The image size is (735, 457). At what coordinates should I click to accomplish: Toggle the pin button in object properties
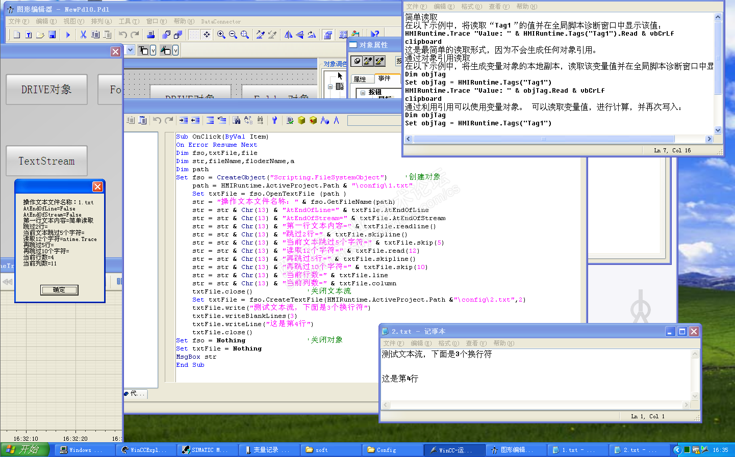(x=357, y=61)
